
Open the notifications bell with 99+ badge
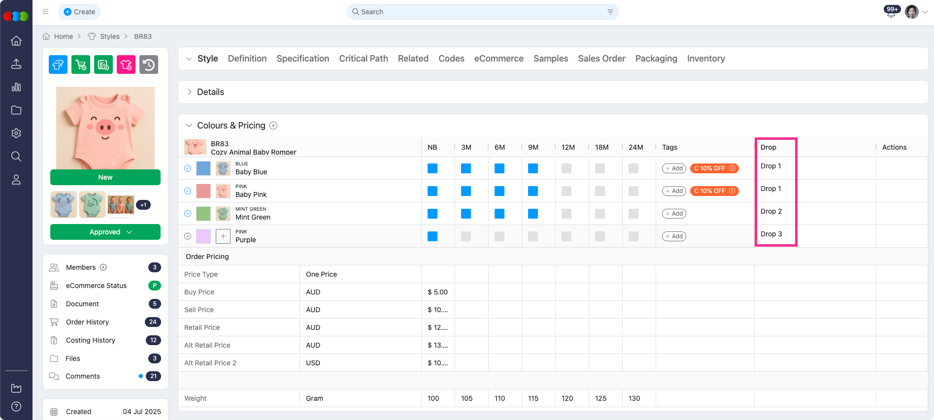(x=891, y=12)
